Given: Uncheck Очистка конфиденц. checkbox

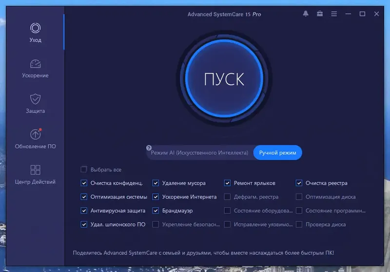Looking at the screenshot, I should click(84, 183).
